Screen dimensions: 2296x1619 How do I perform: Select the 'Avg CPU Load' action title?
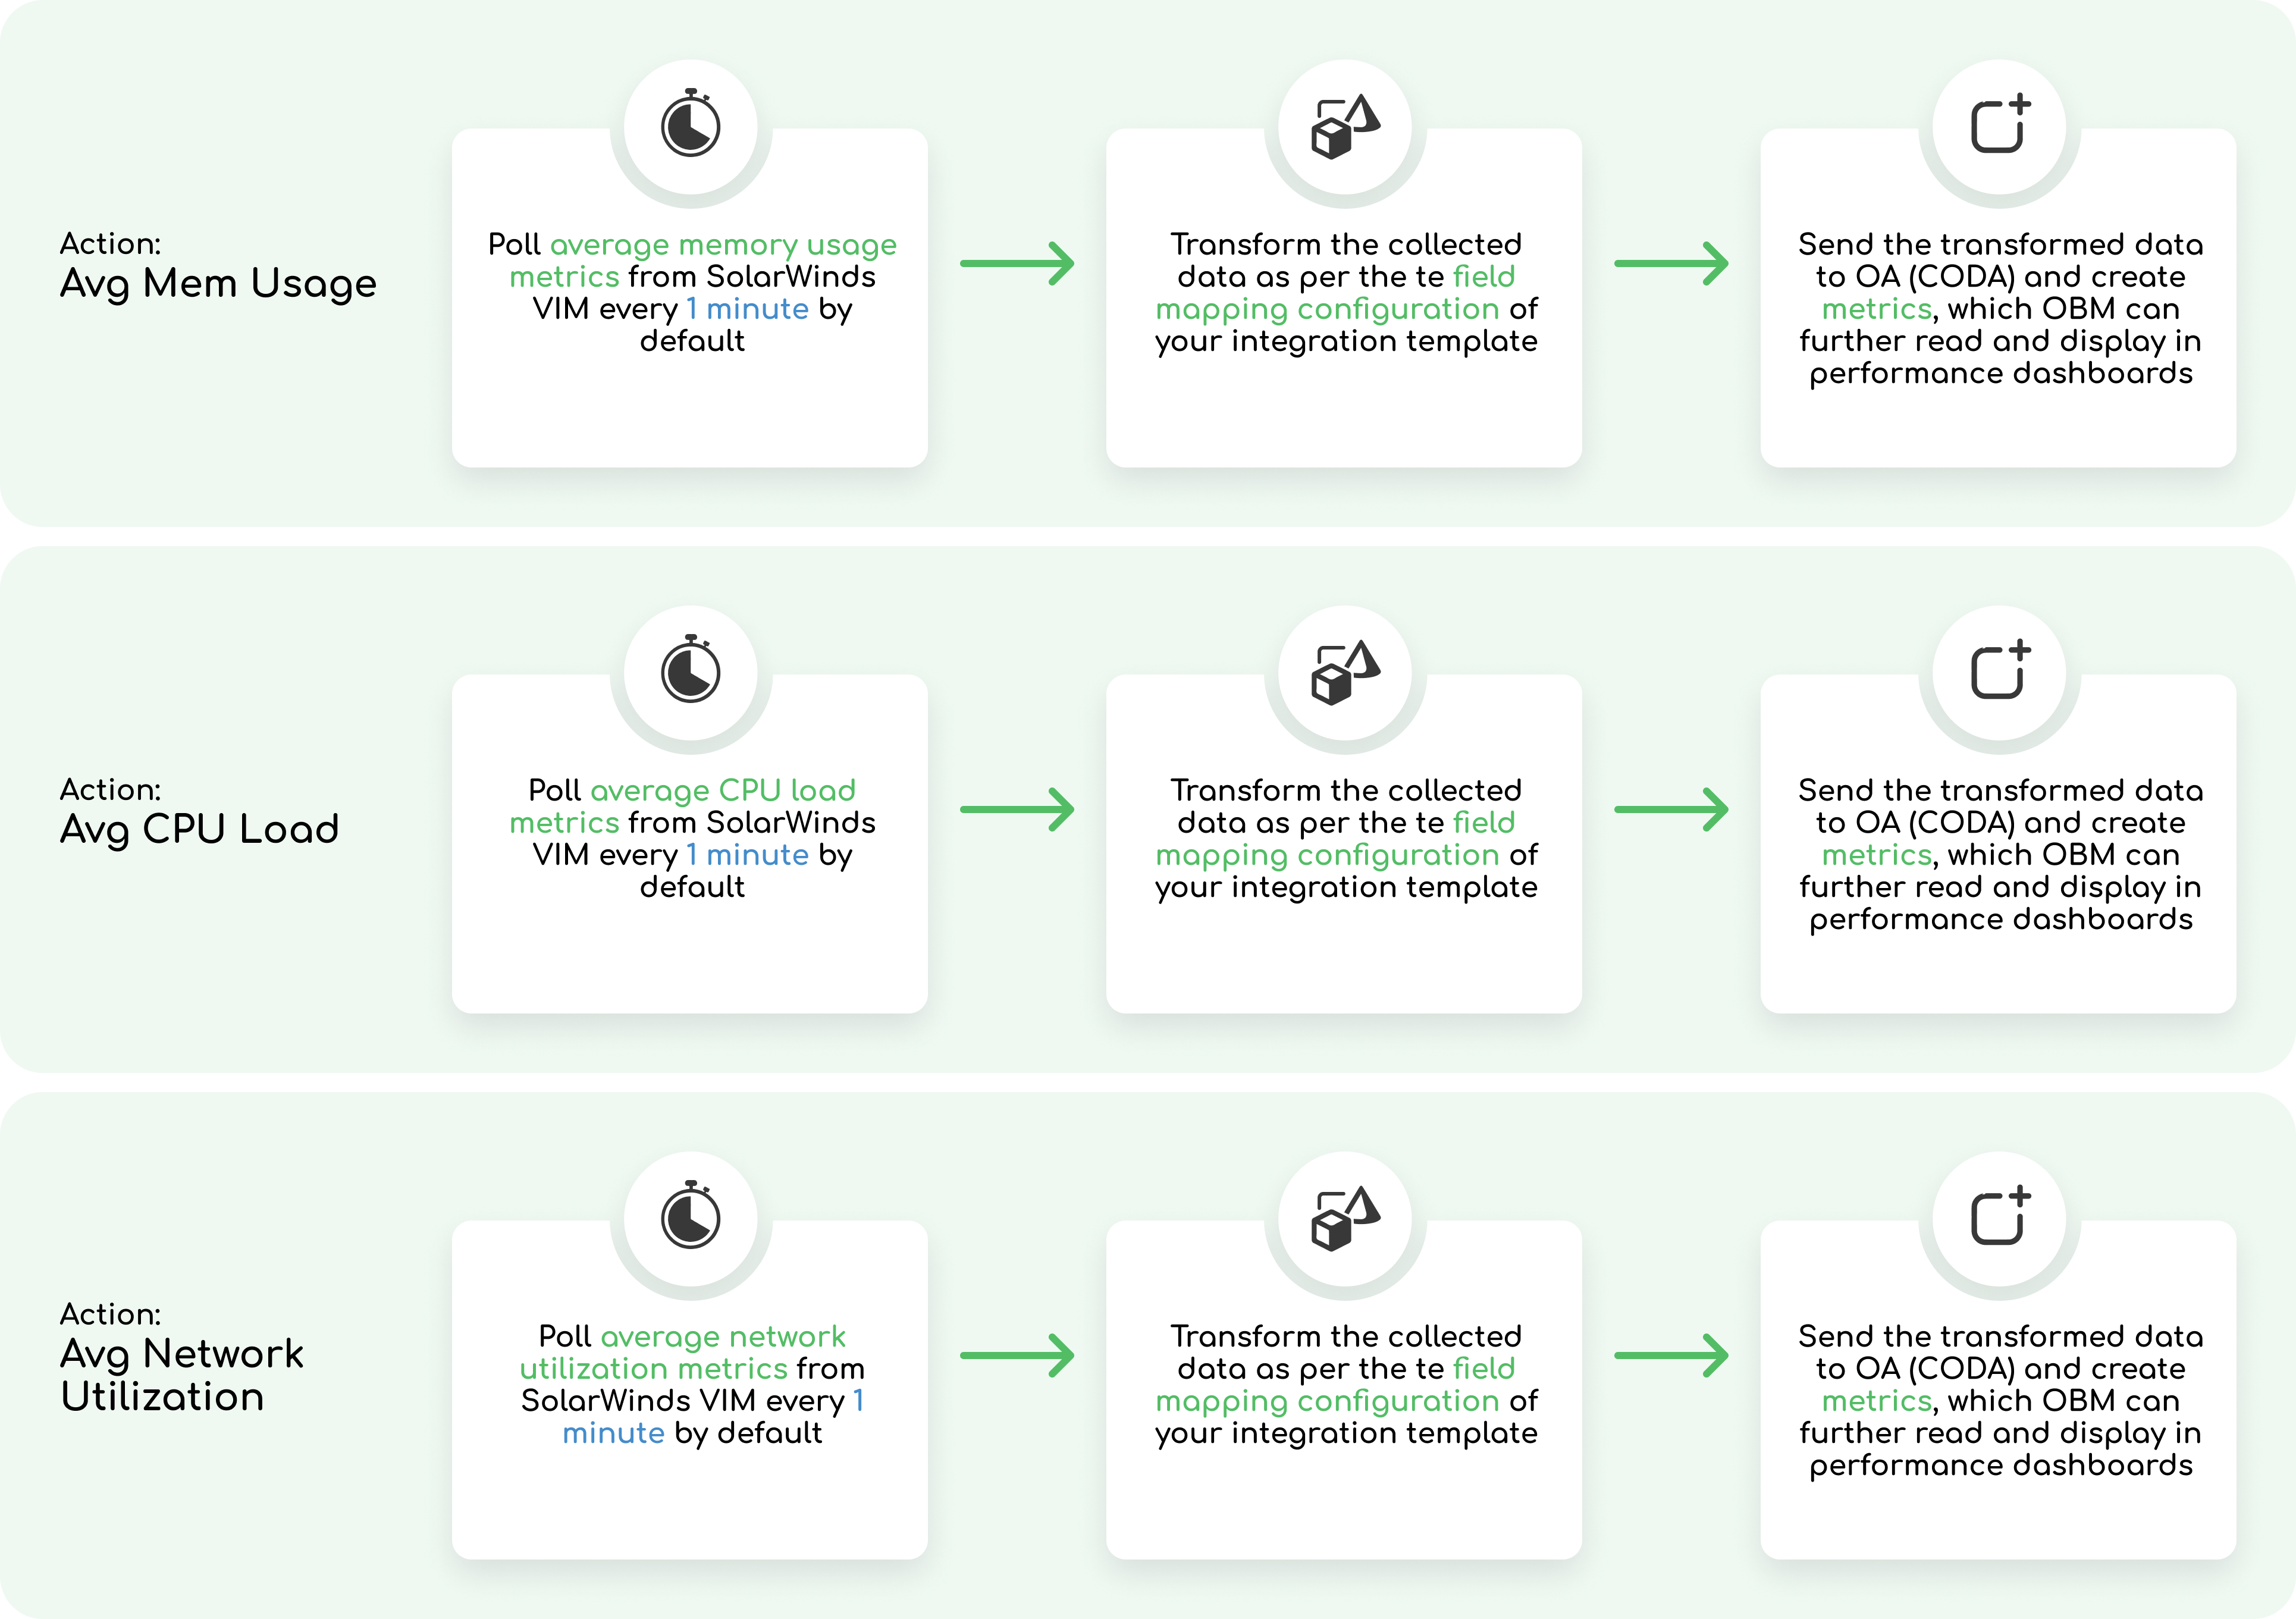click(x=199, y=830)
